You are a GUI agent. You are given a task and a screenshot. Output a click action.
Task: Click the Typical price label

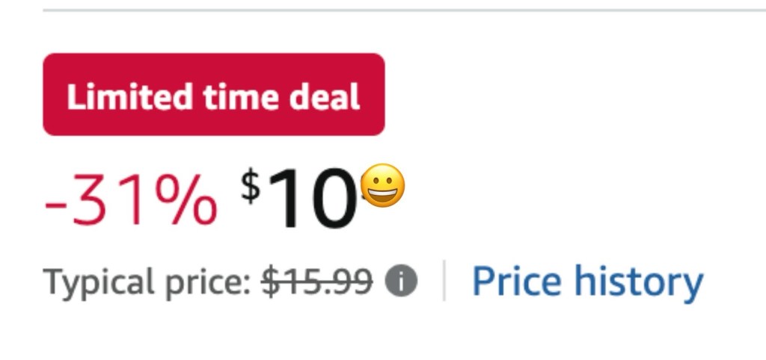coord(146,282)
